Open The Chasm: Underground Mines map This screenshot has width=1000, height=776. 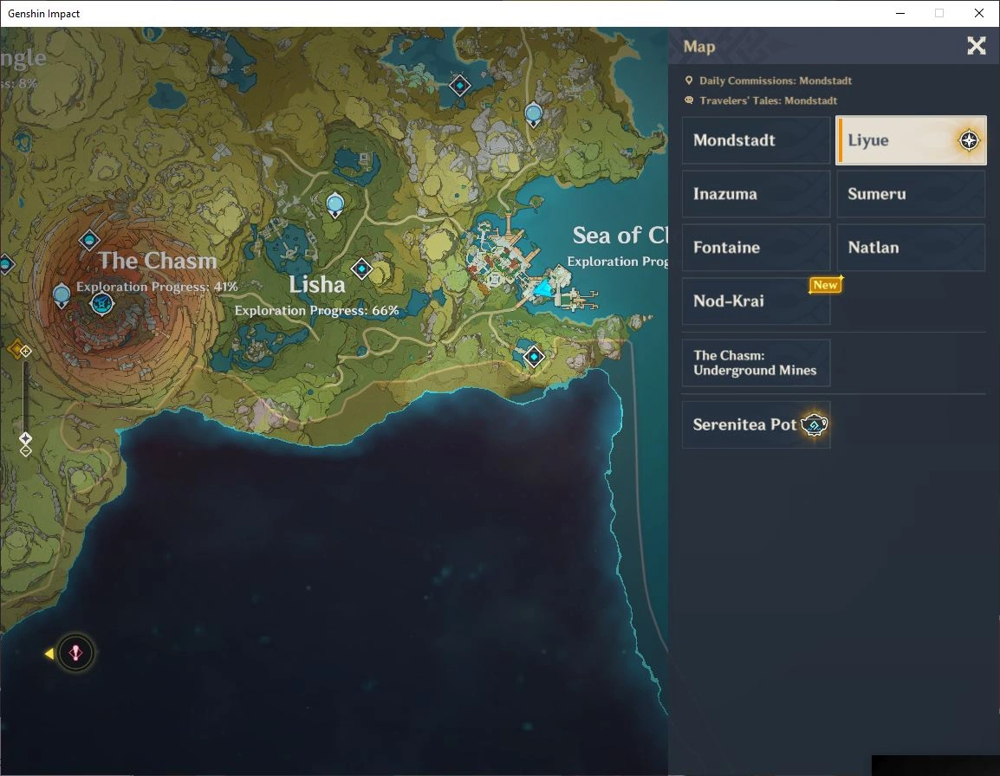(756, 363)
